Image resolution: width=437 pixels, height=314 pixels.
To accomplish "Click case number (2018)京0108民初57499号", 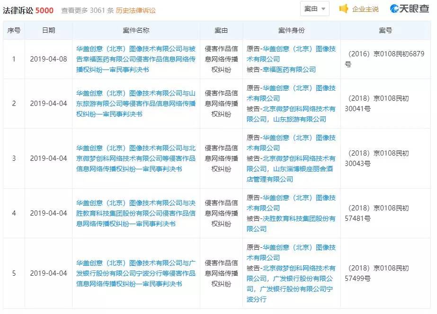I will pyautogui.click(x=377, y=273).
